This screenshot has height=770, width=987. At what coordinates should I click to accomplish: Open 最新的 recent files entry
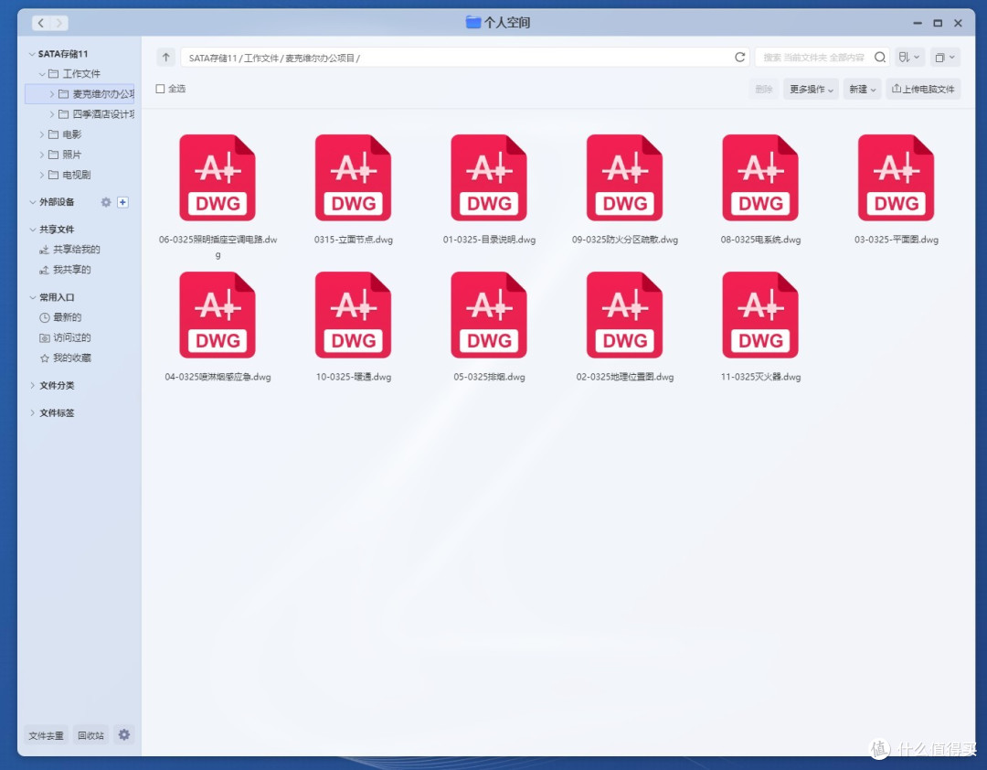coord(60,317)
